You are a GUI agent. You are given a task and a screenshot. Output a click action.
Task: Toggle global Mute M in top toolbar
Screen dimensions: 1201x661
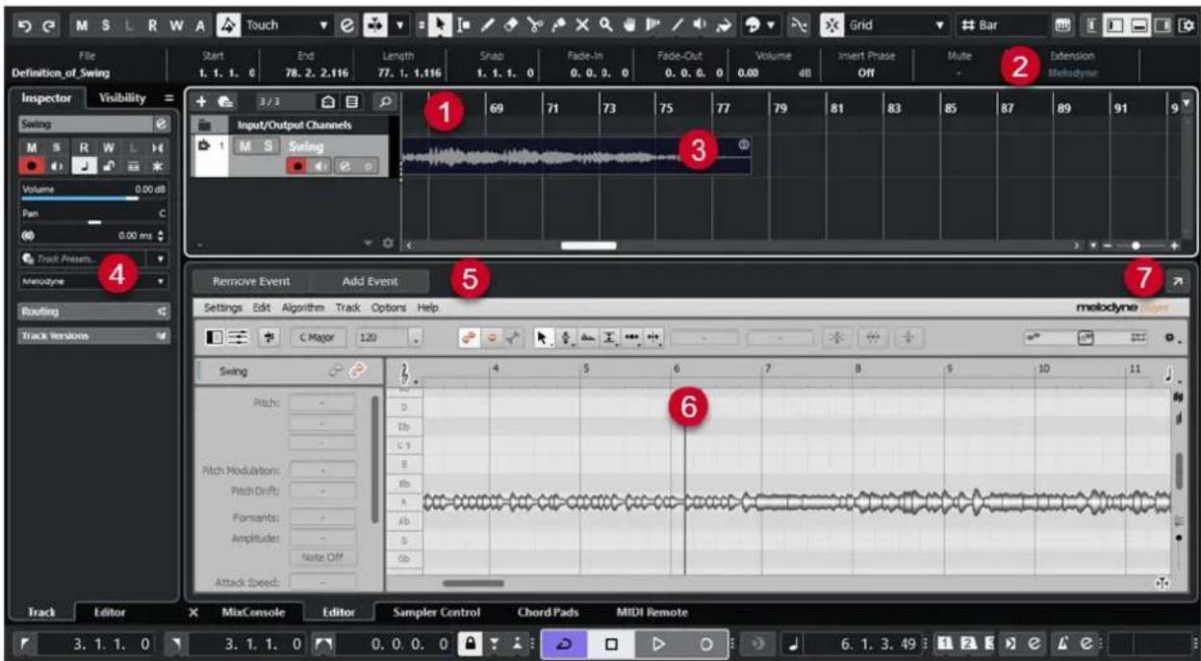coord(83,24)
